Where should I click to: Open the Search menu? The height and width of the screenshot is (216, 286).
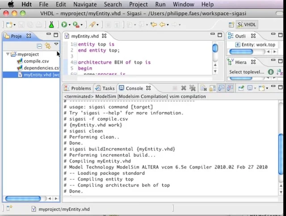pyautogui.click(x=113, y=4)
